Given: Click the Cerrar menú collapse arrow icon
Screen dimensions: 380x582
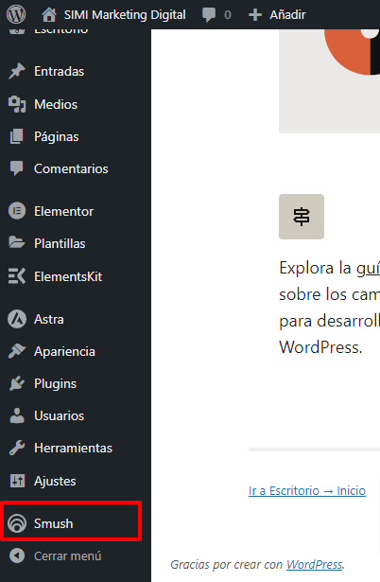Looking at the screenshot, I should coord(17,556).
